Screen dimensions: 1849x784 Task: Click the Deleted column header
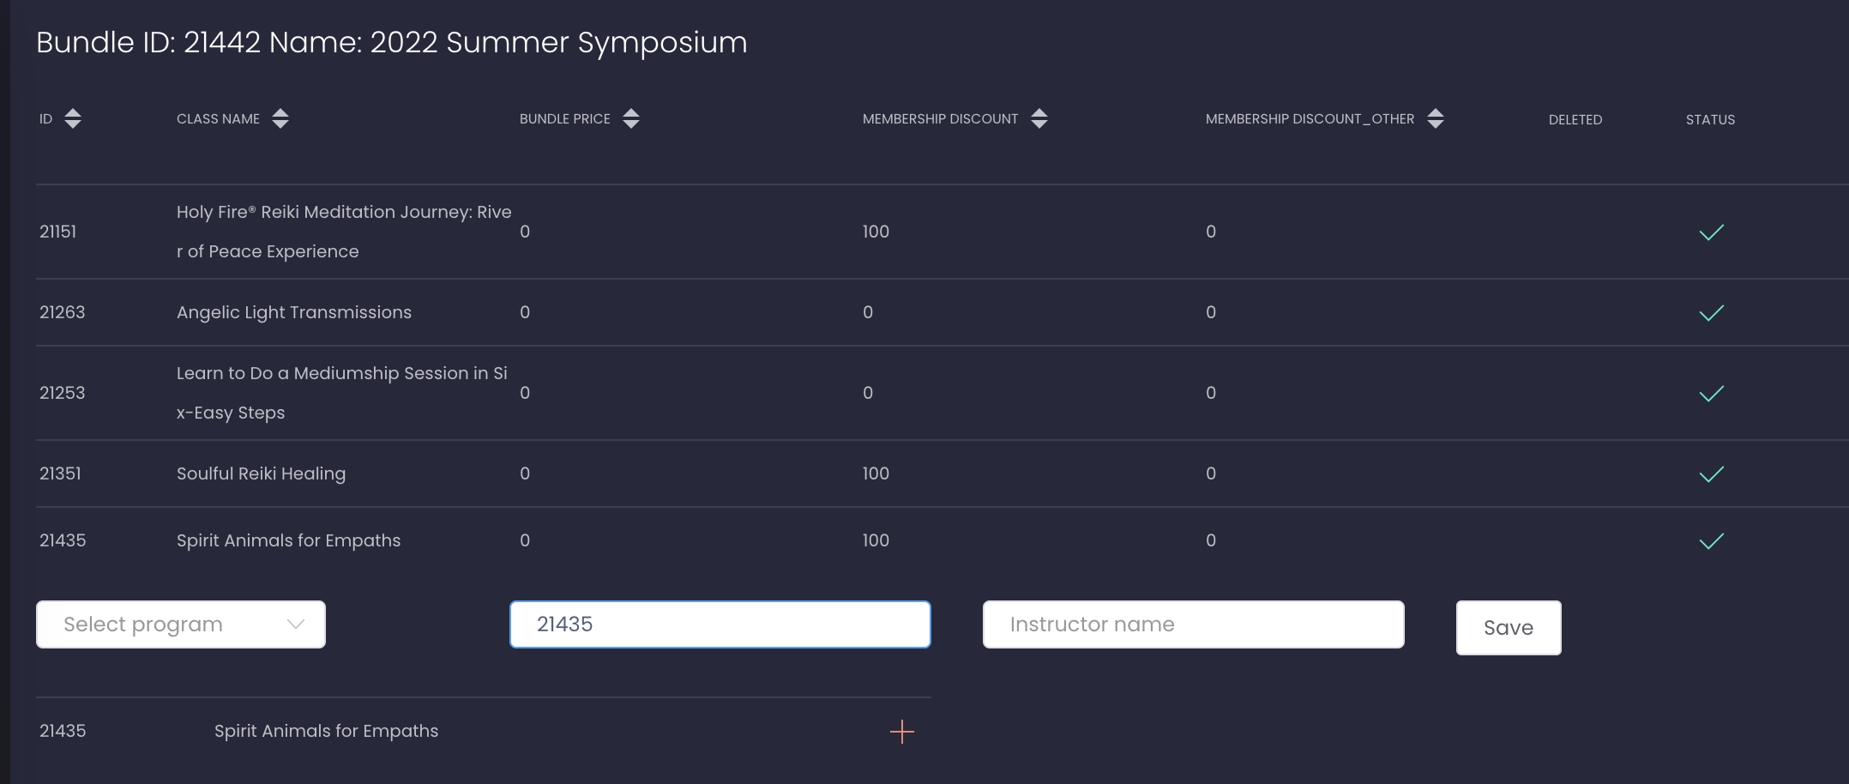1575,120
